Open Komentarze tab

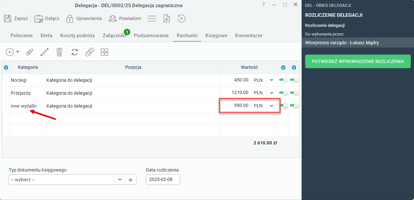[249, 36]
